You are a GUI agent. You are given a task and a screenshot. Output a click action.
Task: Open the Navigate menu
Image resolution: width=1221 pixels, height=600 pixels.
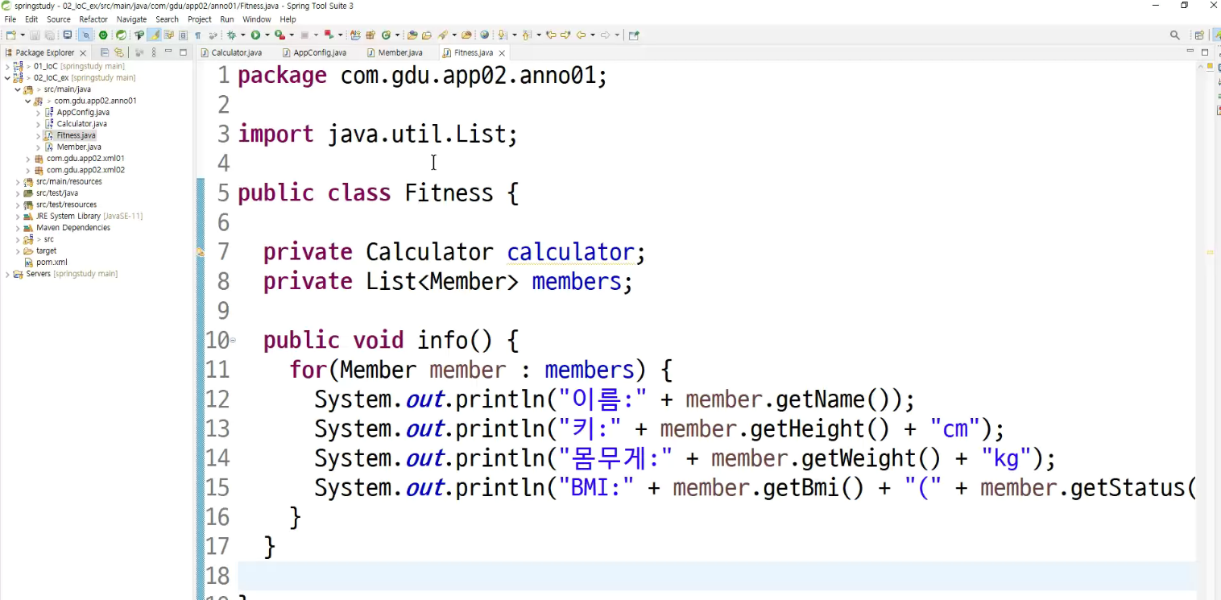tap(131, 19)
